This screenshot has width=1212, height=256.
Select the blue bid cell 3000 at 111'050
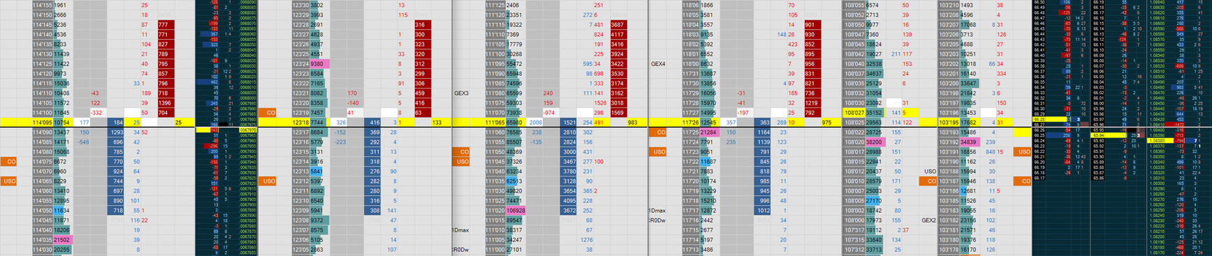[x=569, y=151]
